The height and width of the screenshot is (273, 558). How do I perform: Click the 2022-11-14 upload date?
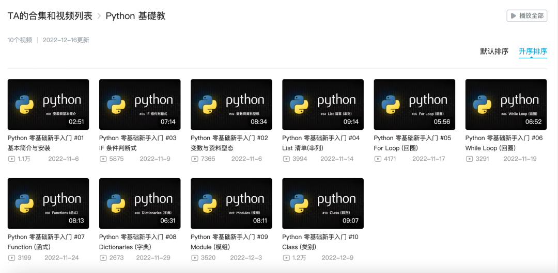pyautogui.click(x=337, y=159)
